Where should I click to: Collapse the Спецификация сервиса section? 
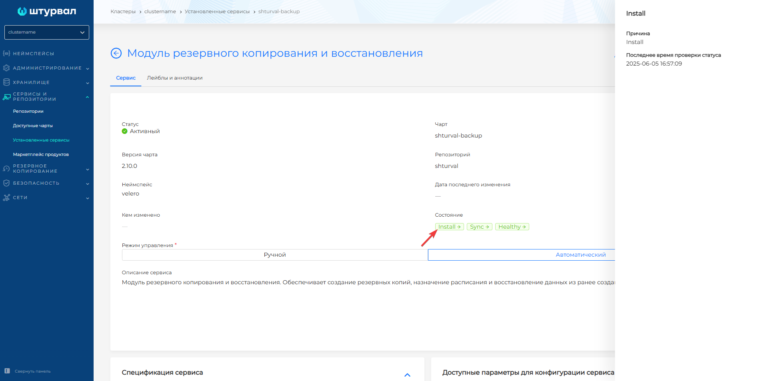[408, 375]
